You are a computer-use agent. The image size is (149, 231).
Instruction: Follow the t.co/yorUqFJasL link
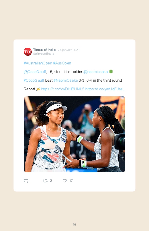coord(105,89)
